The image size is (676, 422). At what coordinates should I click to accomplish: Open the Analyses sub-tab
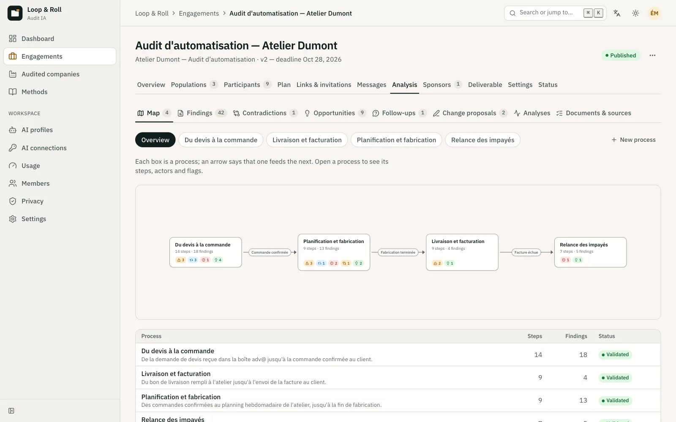[532, 113]
